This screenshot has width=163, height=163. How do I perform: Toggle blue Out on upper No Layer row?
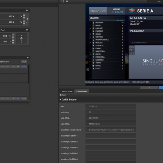pyautogui.click(x=24, y=67)
